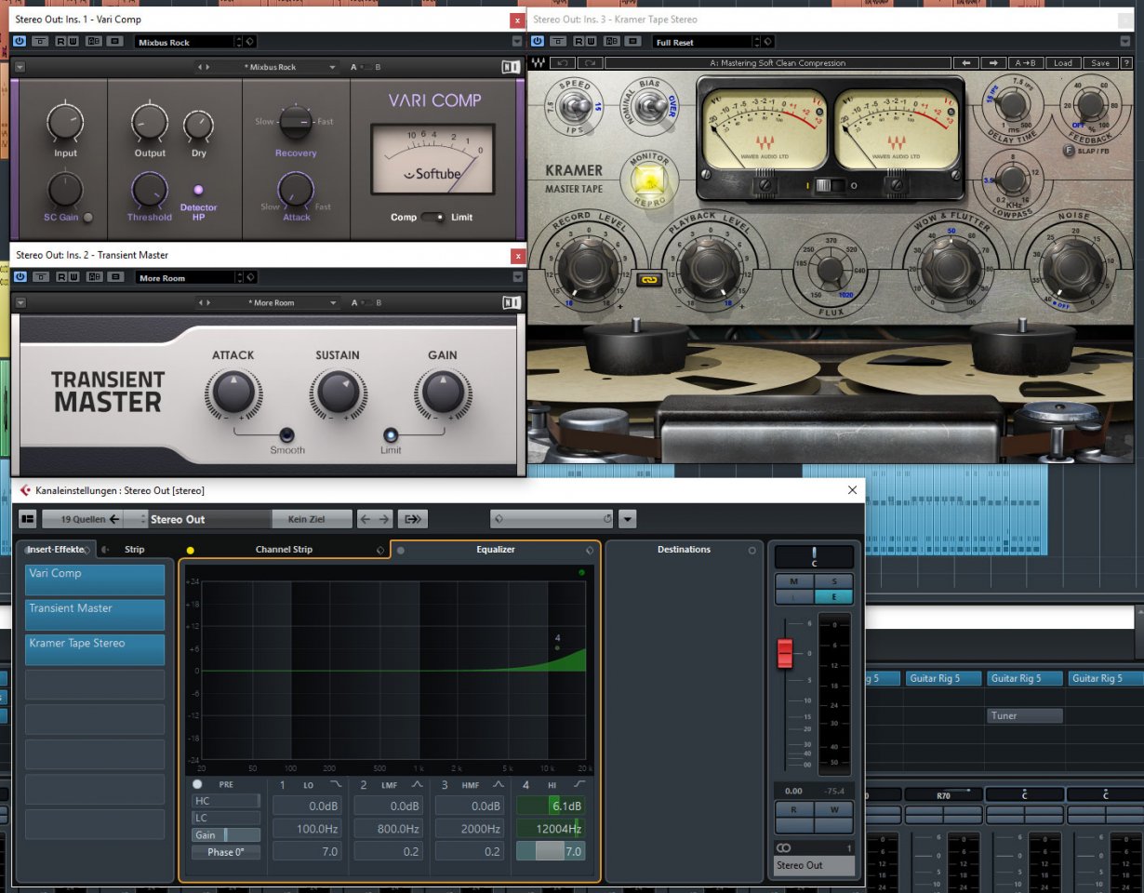Click Kein Ziel output routing button
This screenshot has height=893, width=1144.
313,519
